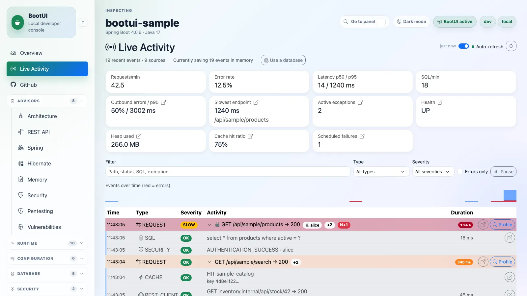Click the BootUI coffee cup logo

tap(18, 23)
